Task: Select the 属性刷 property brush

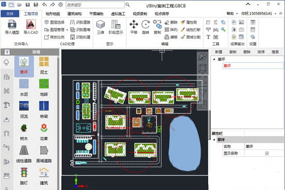Action: (188, 22)
